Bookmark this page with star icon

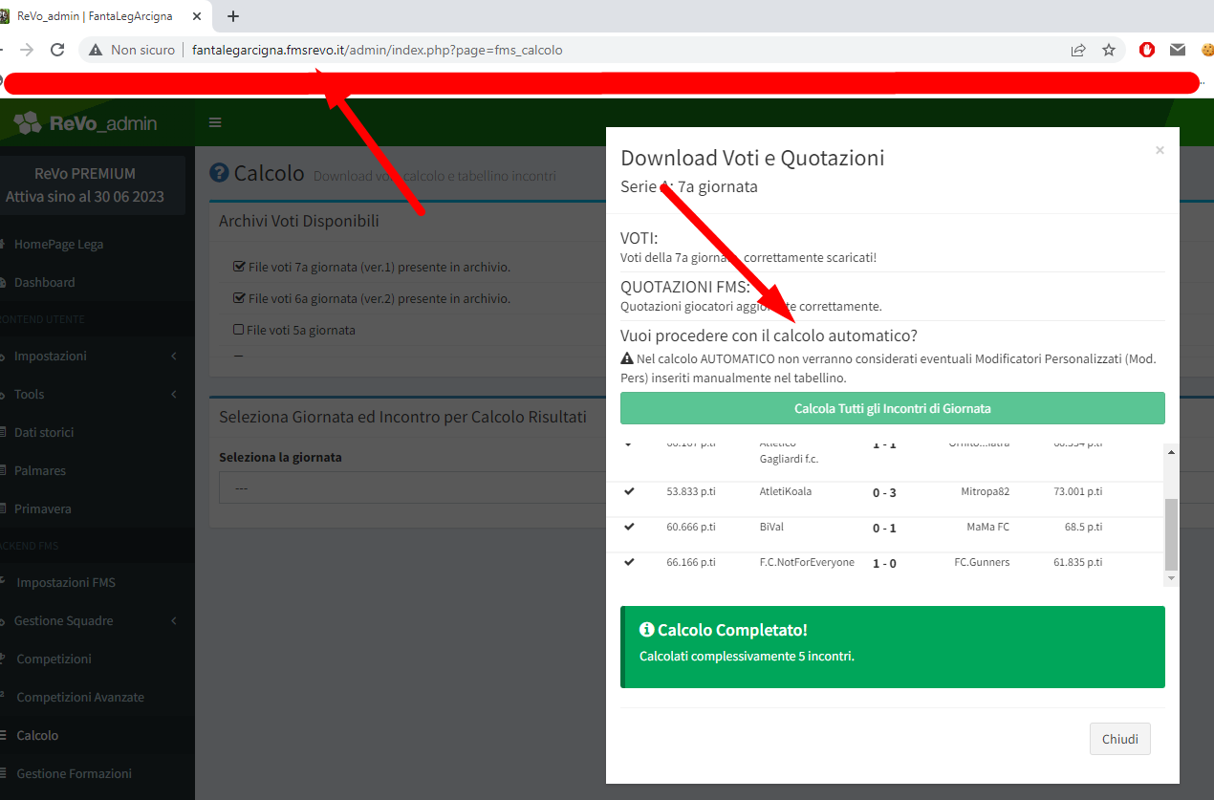pyautogui.click(x=1109, y=50)
